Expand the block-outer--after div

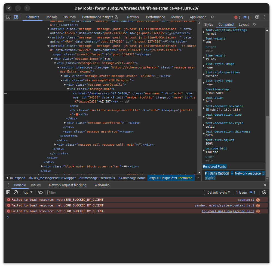point(42,166)
